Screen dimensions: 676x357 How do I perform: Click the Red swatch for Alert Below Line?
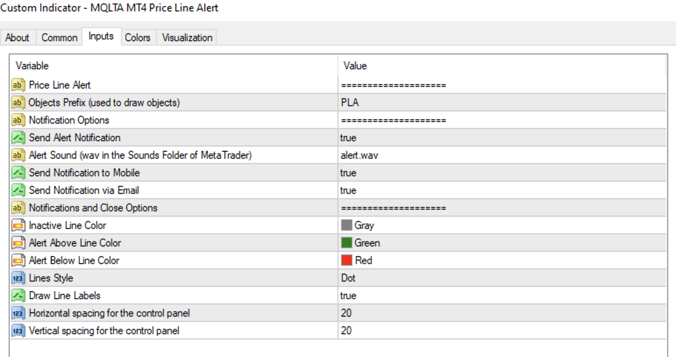point(347,260)
